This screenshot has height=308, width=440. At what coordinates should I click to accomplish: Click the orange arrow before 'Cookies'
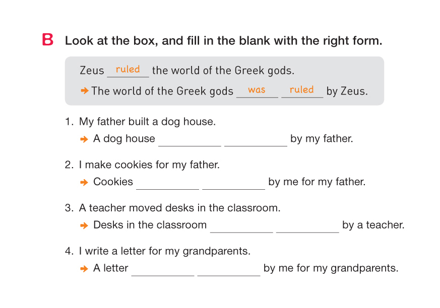pos(85,182)
